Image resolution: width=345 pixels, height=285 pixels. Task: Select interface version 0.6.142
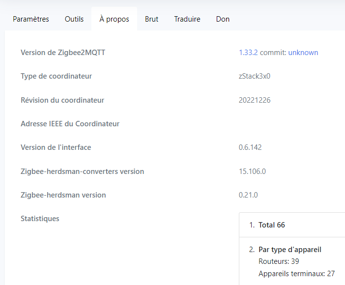[250, 147]
